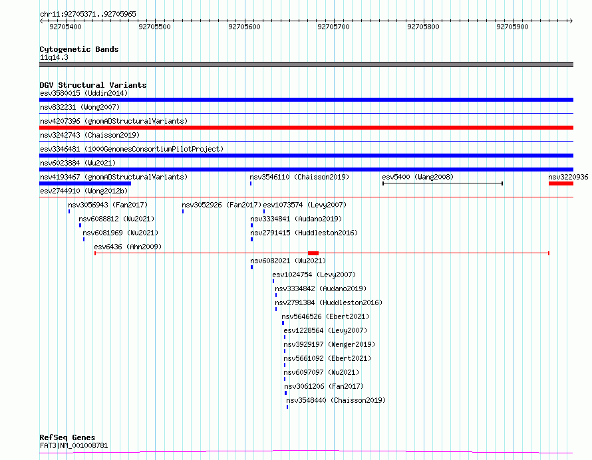The height and width of the screenshot is (460, 592).
Task: Select the nsv3546110 (Chaisson2019) label
Action: coord(299,177)
